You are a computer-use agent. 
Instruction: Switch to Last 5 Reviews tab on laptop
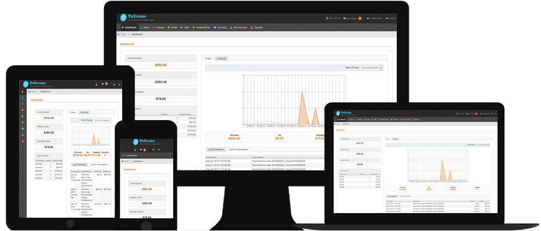point(392,196)
